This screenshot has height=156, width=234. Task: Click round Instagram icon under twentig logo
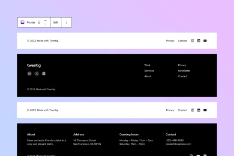[x=30, y=74]
